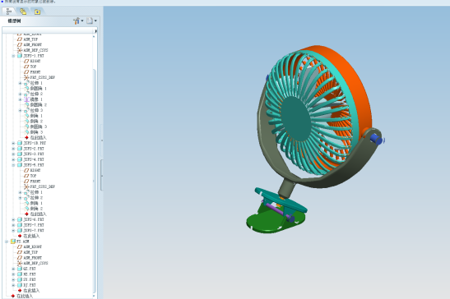Open the Favorites navigator tab
This screenshot has width=450, height=299.
37,11
